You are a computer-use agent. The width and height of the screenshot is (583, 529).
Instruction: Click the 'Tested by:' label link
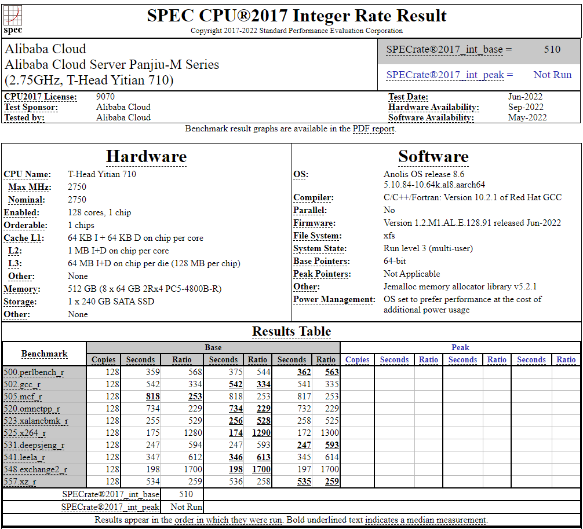24,117
